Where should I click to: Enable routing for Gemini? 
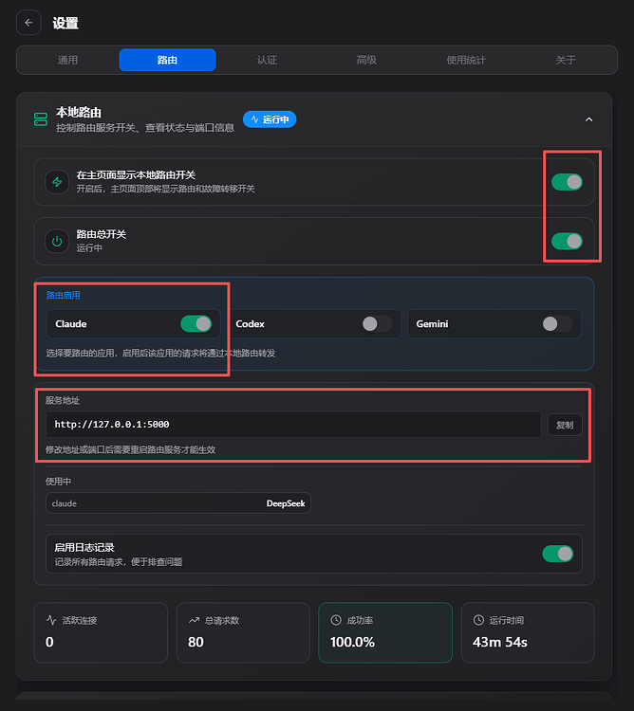click(x=557, y=324)
